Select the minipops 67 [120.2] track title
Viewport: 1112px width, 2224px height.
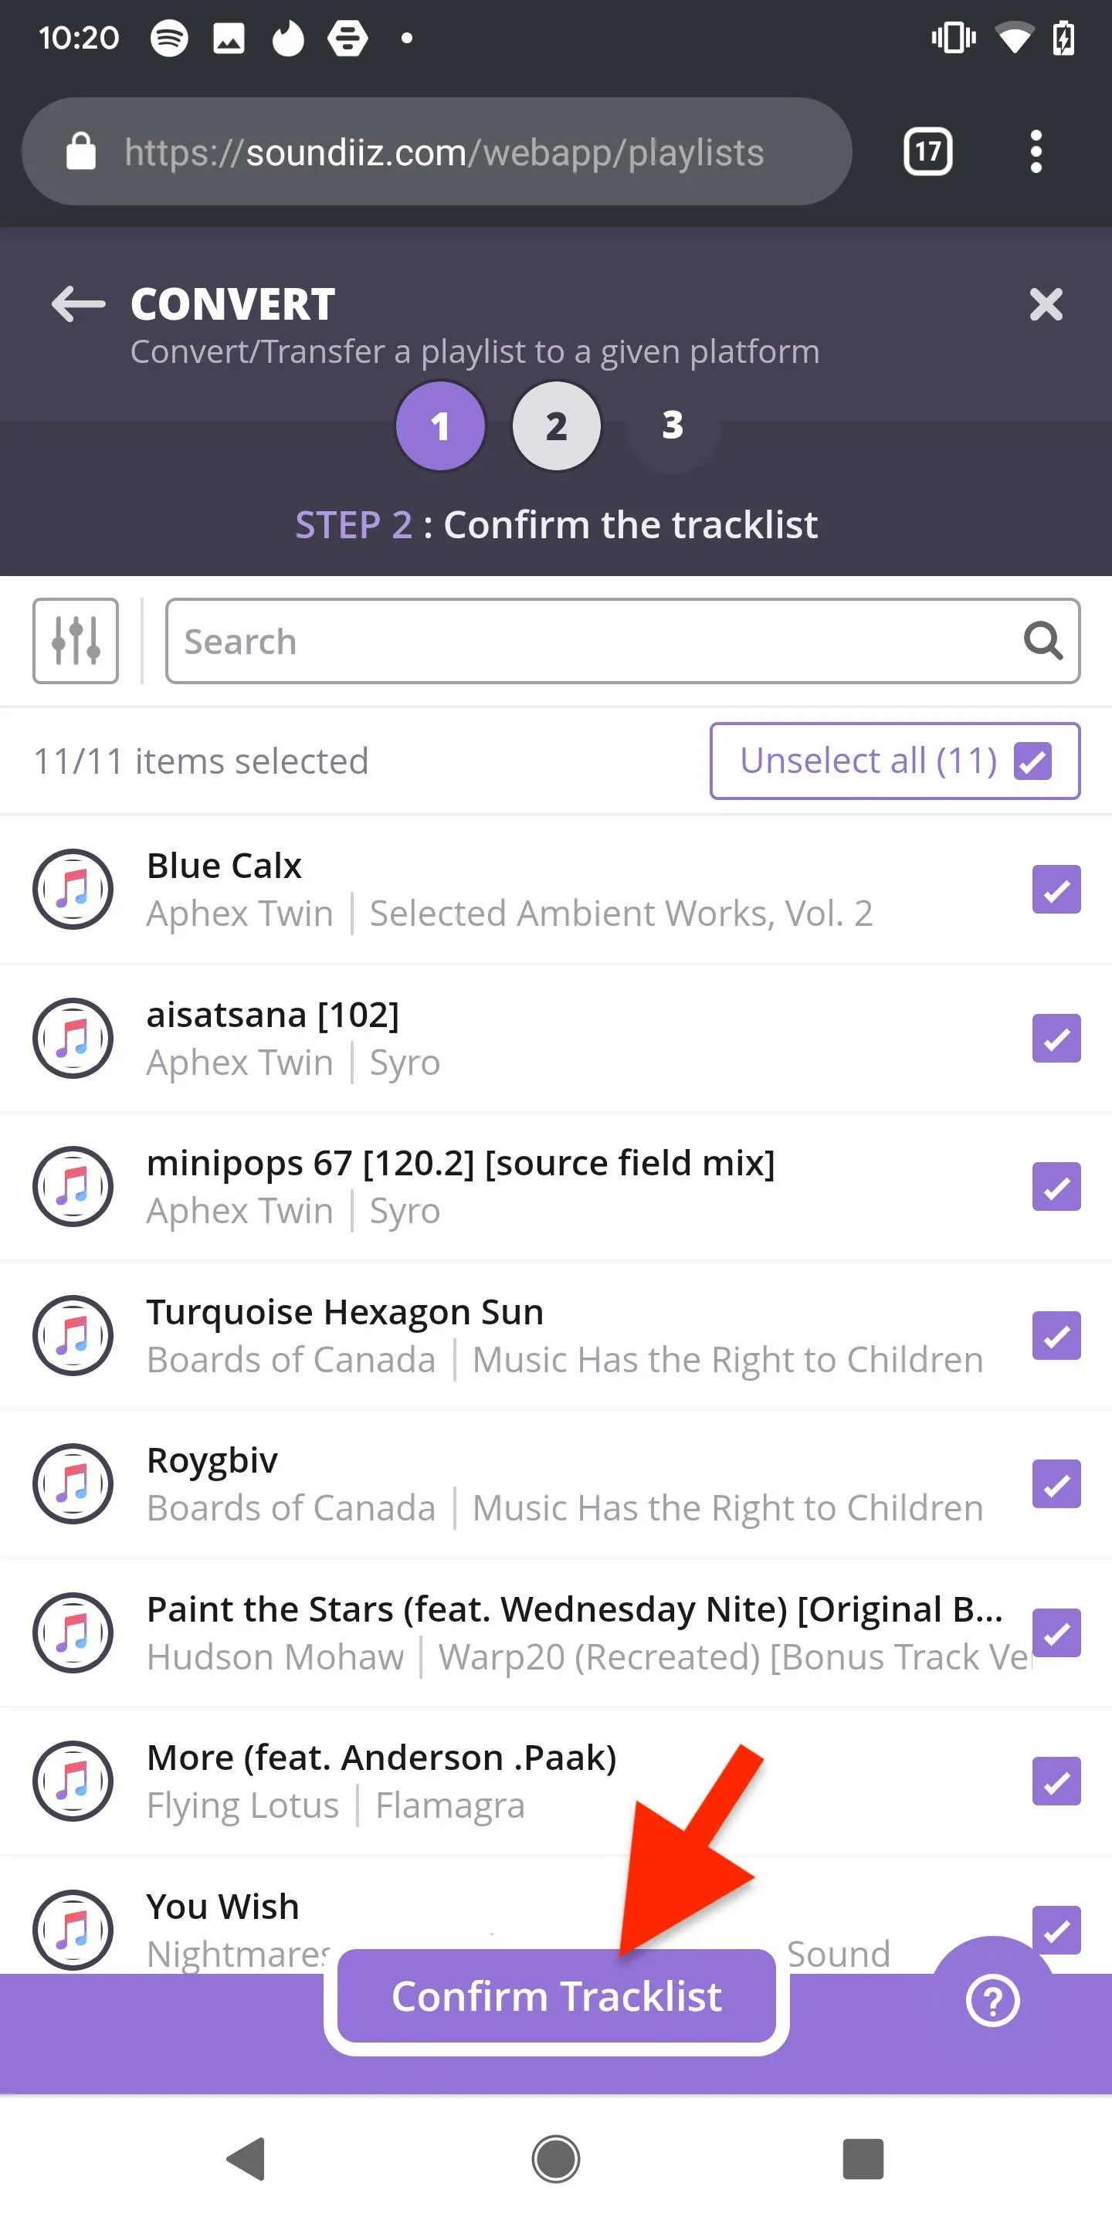coord(460,1163)
